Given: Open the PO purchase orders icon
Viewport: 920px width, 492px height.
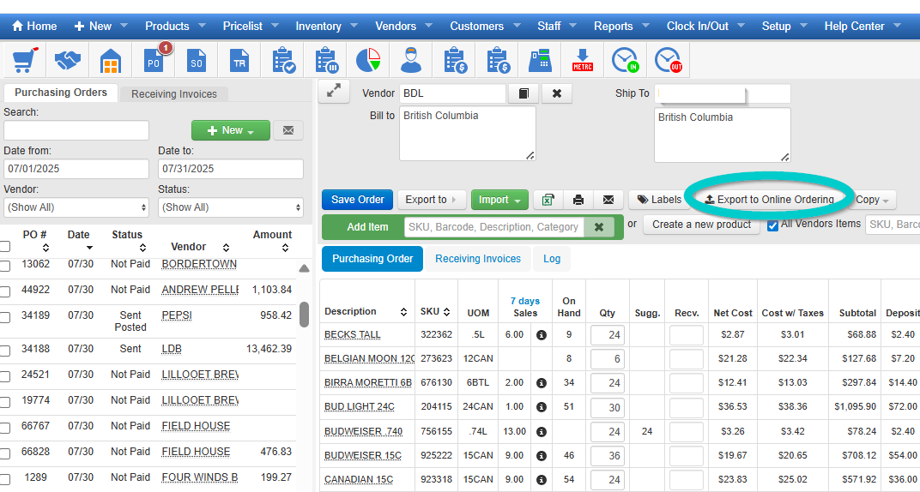Looking at the screenshot, I should [x=154, y=60].
